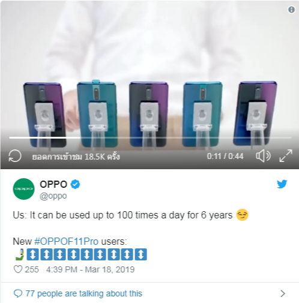The image size is (299, 303).
Task: Open the OPPO profile avatar
Action: [23, 189]
